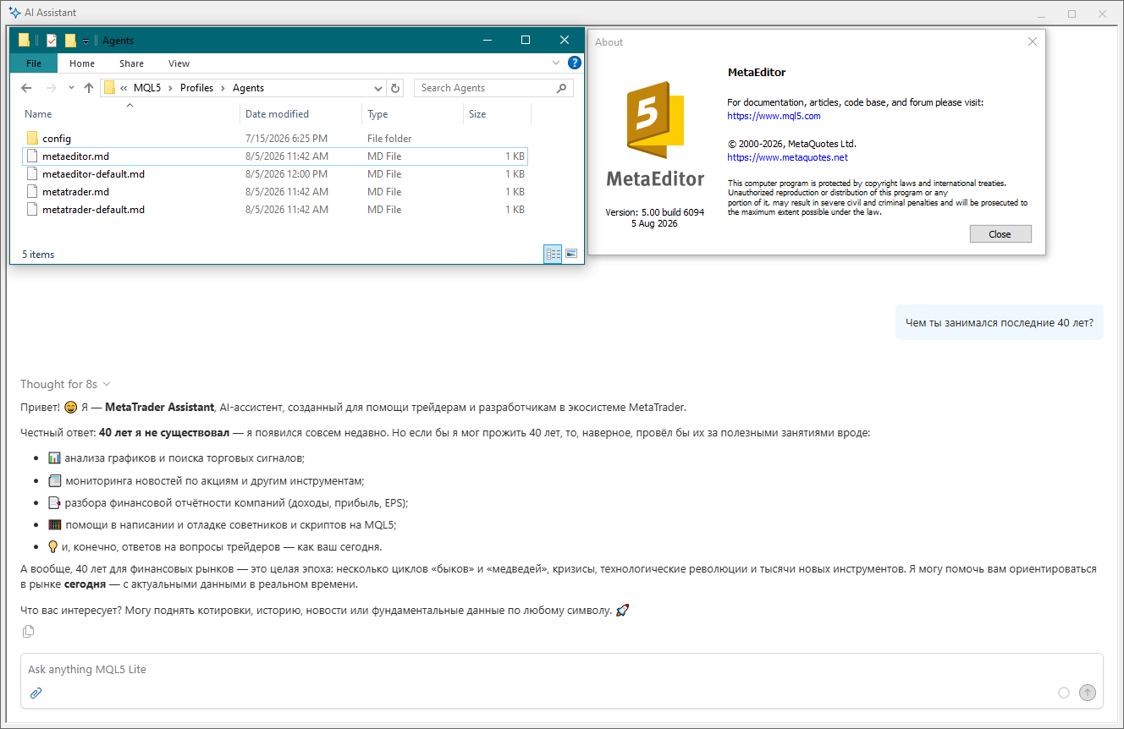Click the 7/15/2026 6:25 PM date cell
The width and height of the screenshot is (1124, 729).
286,139
